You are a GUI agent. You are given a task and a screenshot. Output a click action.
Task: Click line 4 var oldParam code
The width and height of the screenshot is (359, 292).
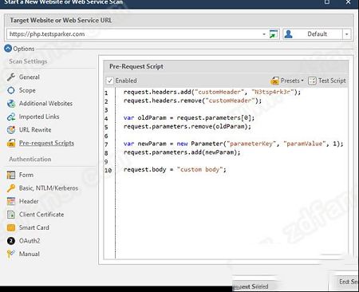[189, 118]
